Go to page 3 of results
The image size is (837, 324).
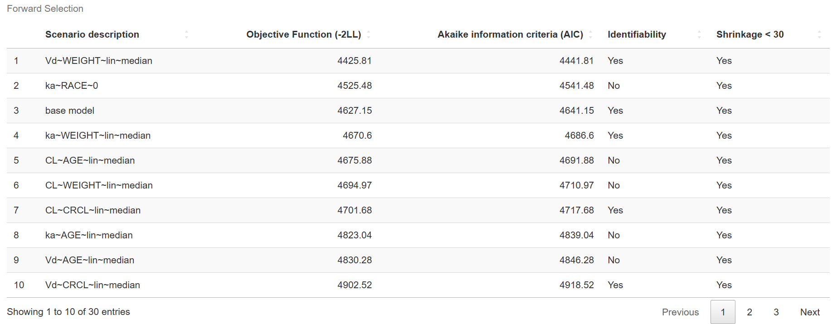tap(776, 312)
